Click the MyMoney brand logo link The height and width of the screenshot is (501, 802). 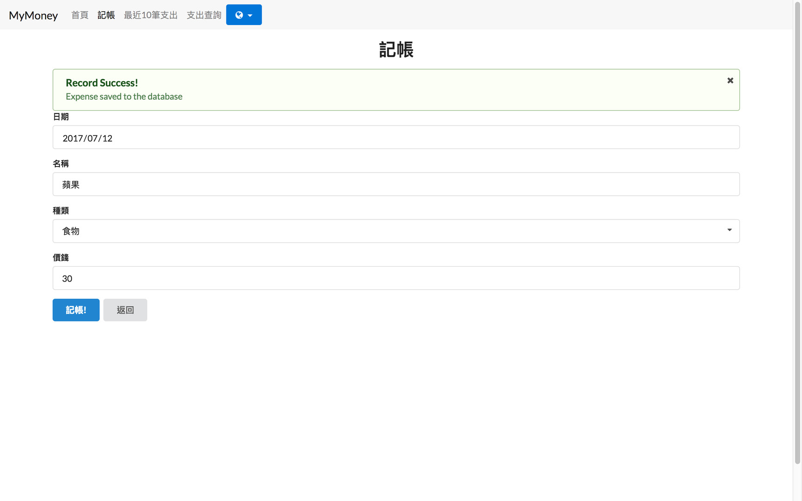coord(33,15)
